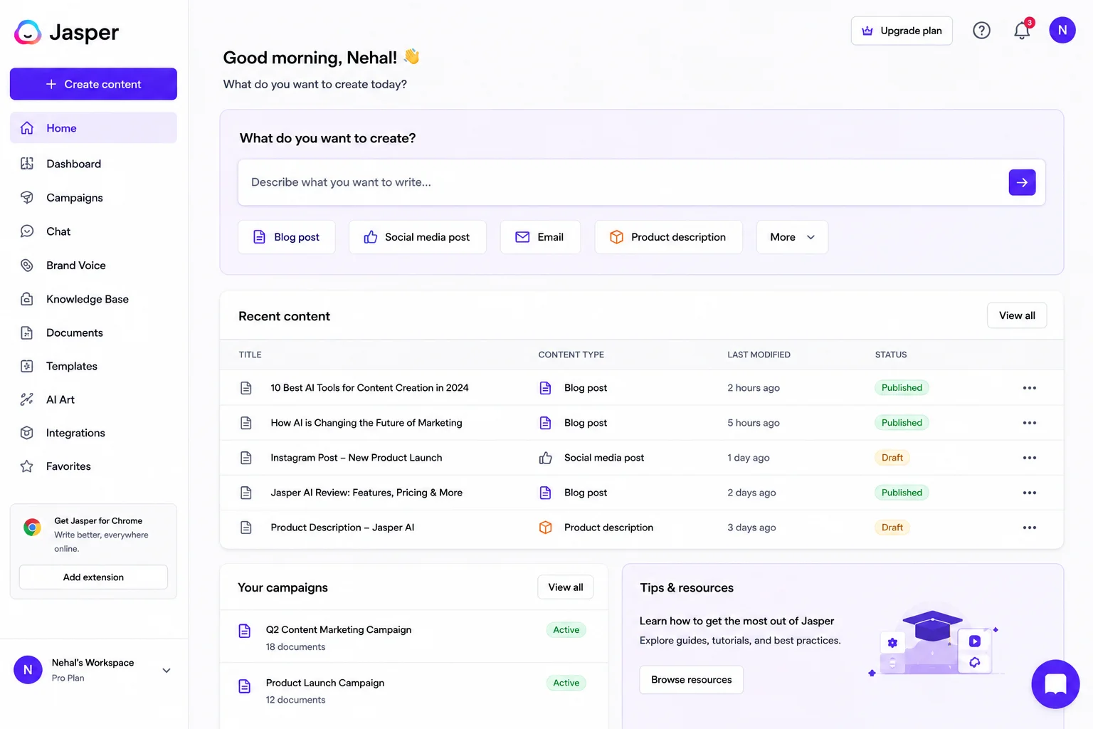1093x729 pixels.
Task: Click Q2 Content Marketing Campaign document icon
Action: [x=245, y=631]
